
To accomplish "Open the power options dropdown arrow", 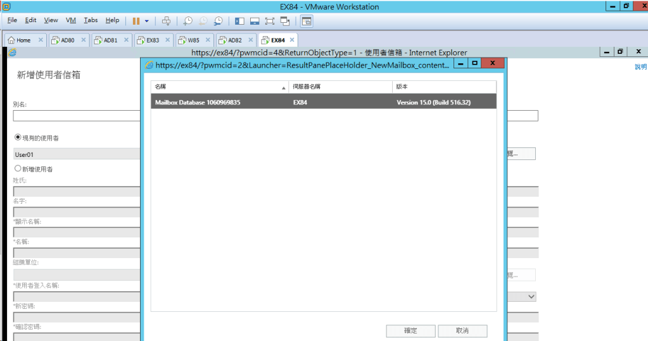I will 147,21.
